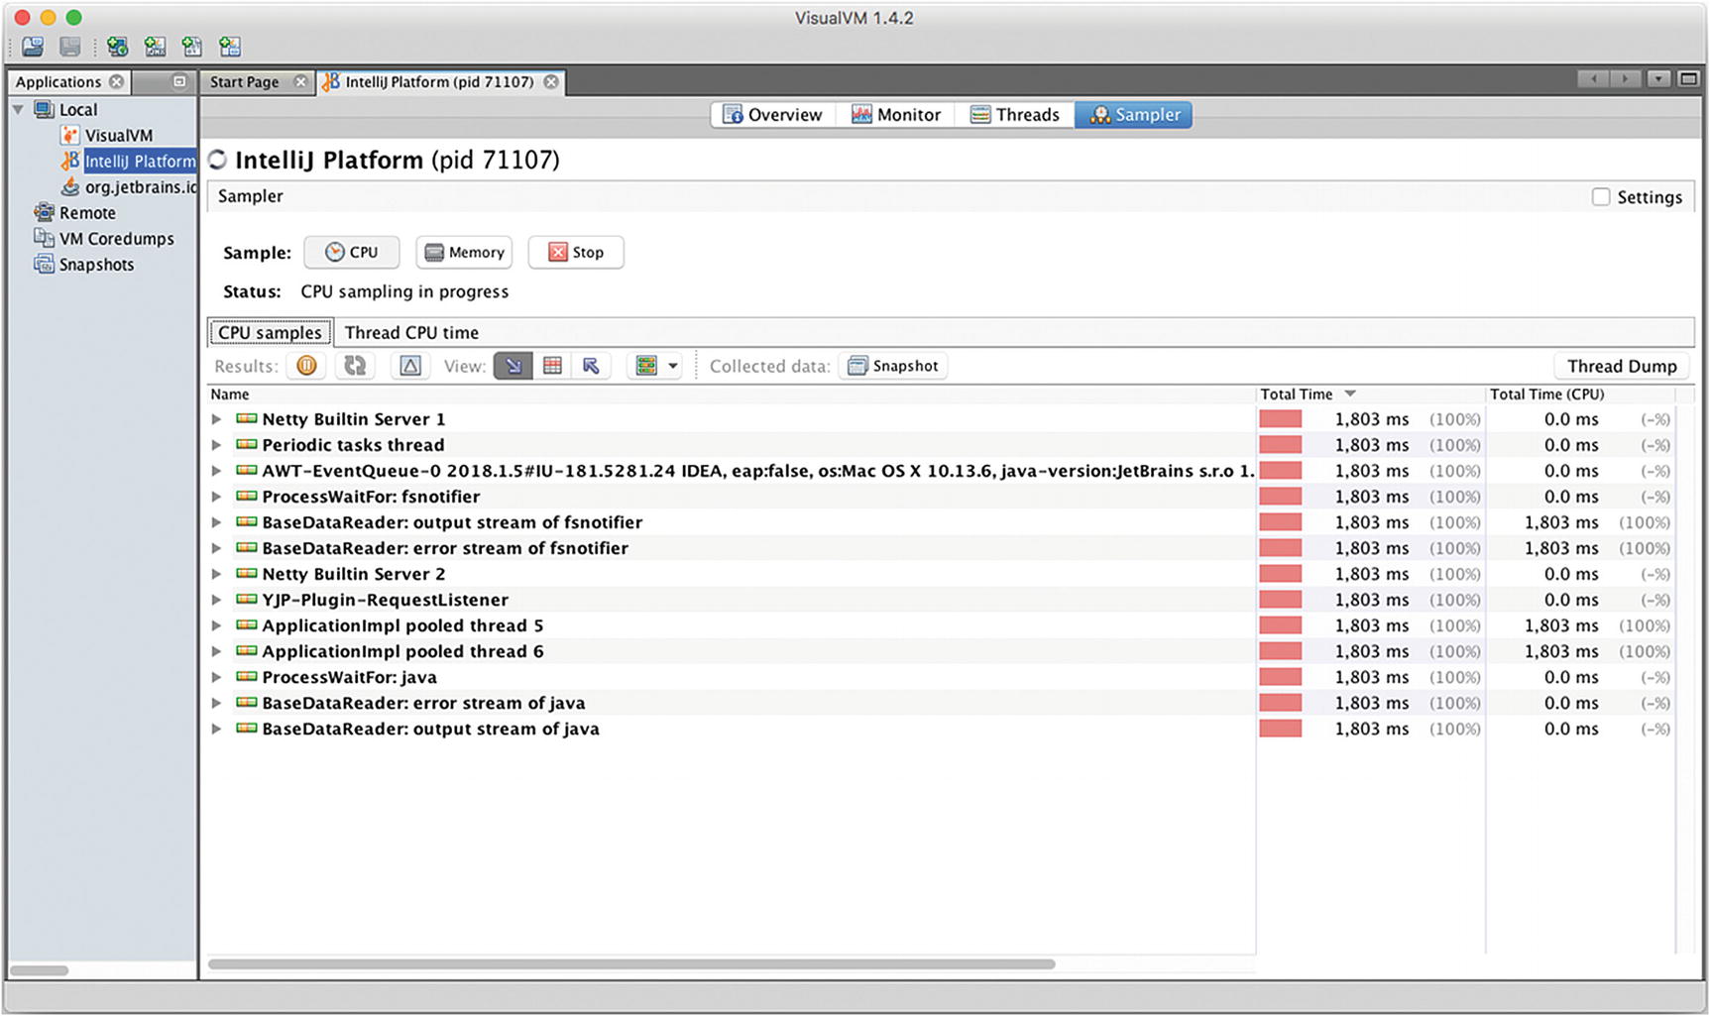The image size is (1710, 1016).
Task: Click the grayed Save Snapshot toolbar icon
Action: point(69,47)
